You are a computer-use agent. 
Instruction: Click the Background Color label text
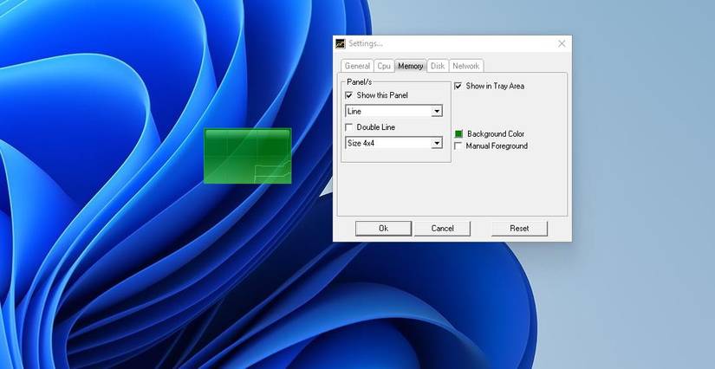[x=496, y=134]
